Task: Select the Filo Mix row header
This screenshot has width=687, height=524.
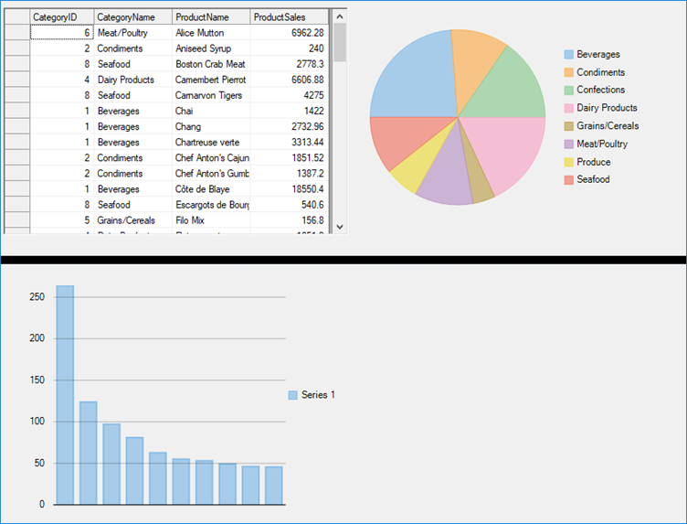Action: pos(16,220)
